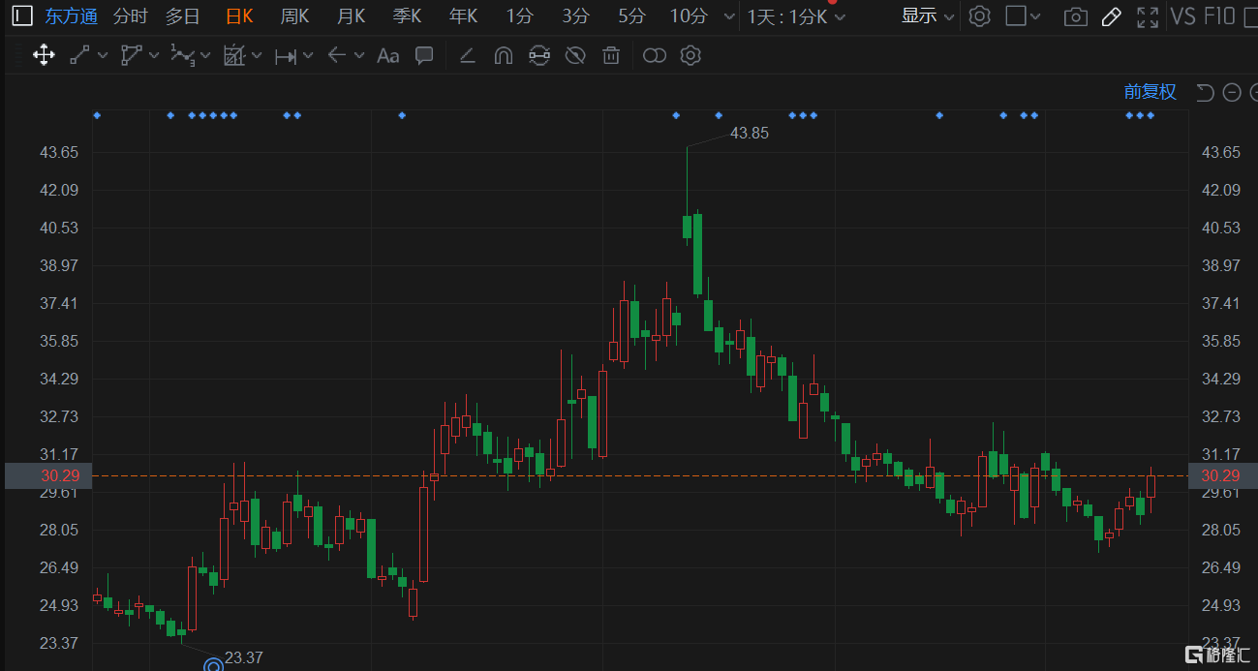Open the 1天:1分K dropdown
This screenshot has height=671, width=1258.
[x=796, y=16]
